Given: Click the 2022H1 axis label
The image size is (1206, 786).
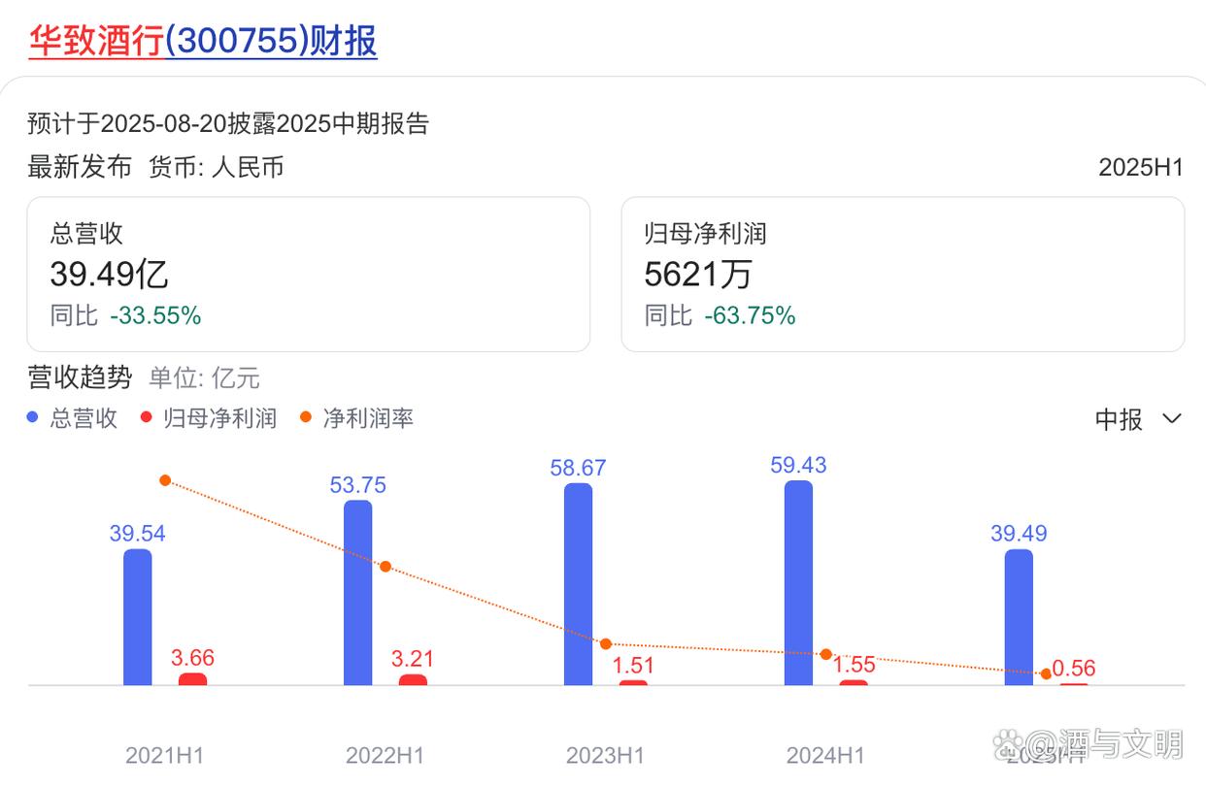Looking at the screenshot, I should click(385, 755).
